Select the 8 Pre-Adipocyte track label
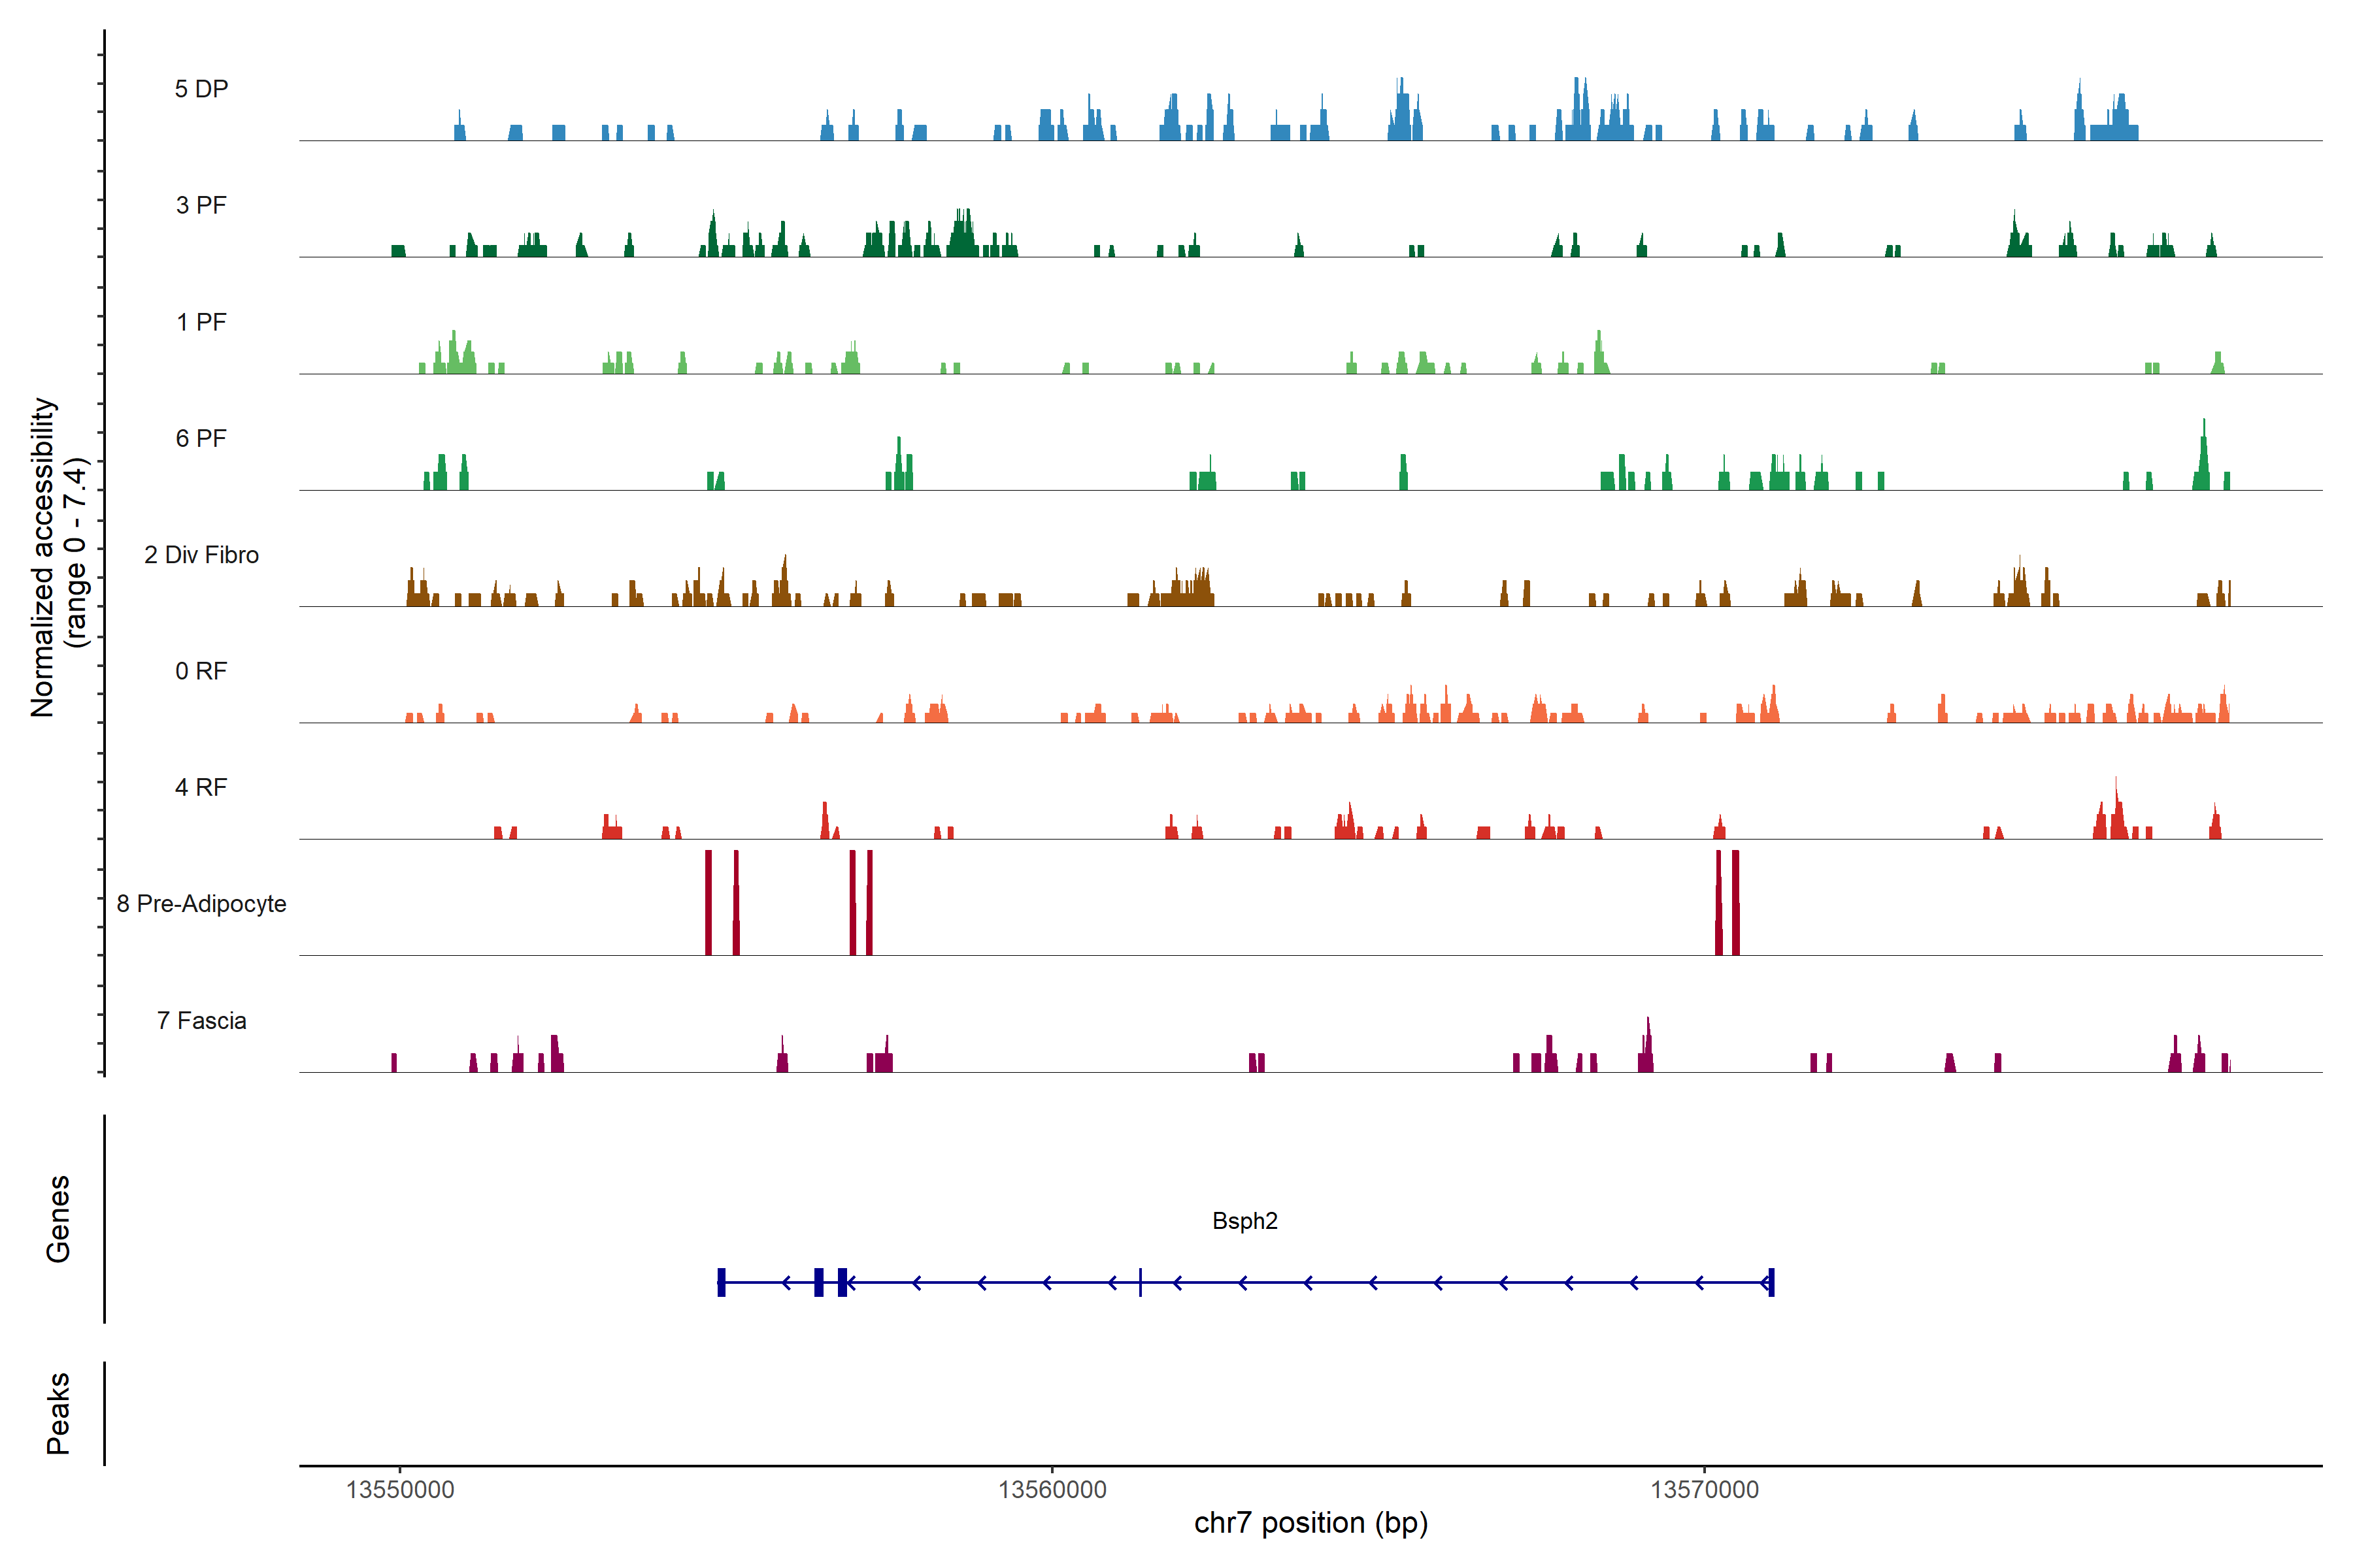 (201, 904)
